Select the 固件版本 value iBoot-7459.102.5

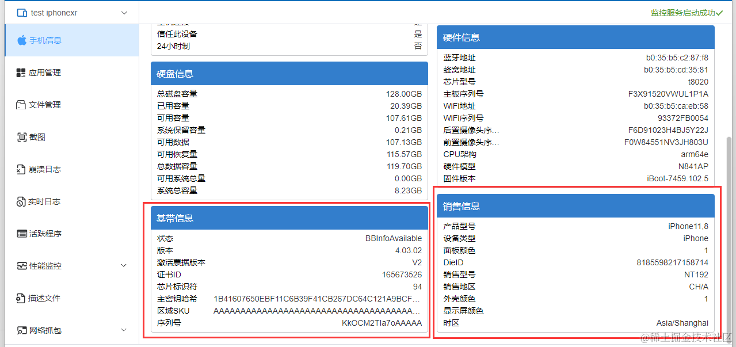click(x=677, y=178)
